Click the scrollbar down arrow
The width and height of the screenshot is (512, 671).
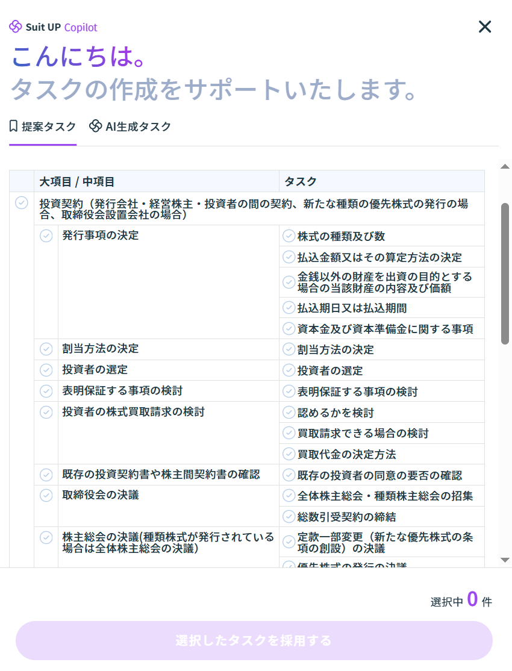tap(505, 560)
